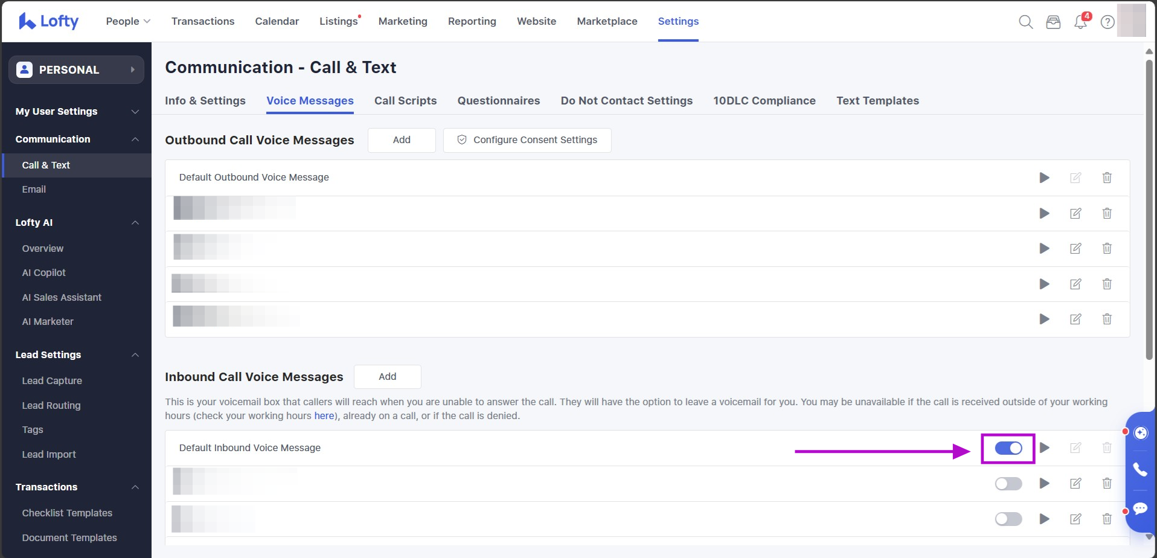This screenshot has width=1157, height=558.
Task: Expand the My User Settings section
Action: click(x=135, y=112)
